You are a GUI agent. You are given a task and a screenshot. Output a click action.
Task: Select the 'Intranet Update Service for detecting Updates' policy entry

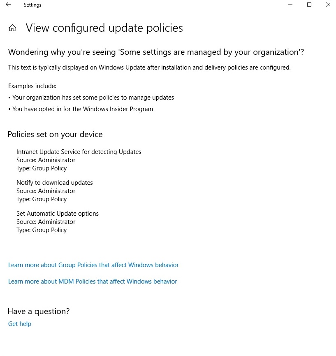coord(79,151)
